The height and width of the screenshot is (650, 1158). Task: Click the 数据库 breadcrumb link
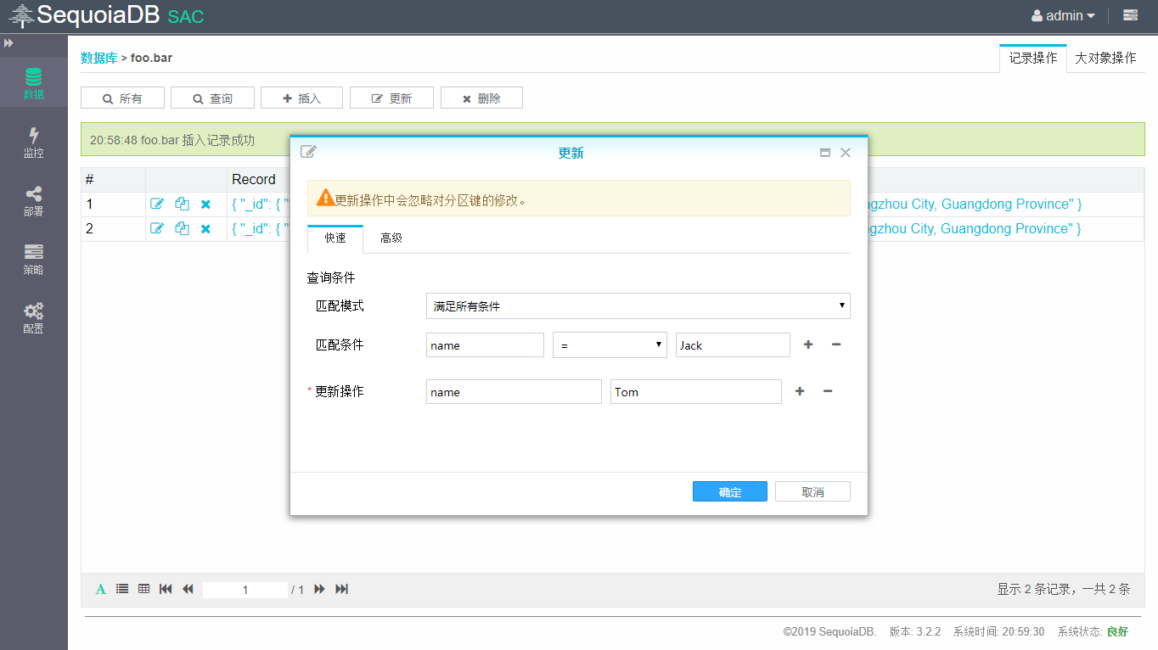coord(98,59)
